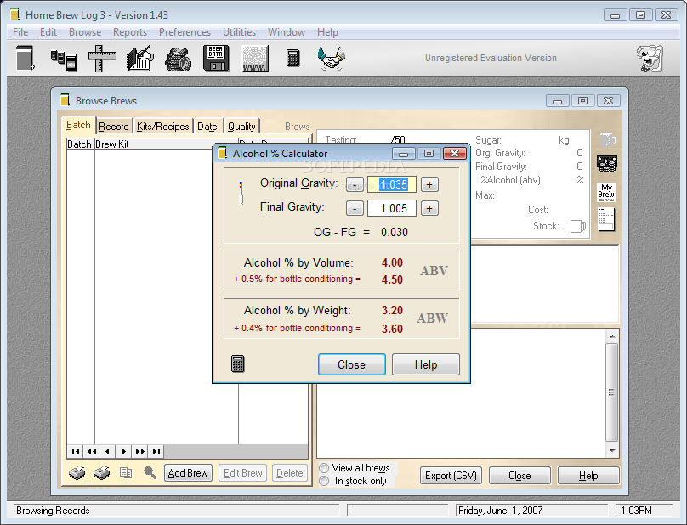Click the Original Gravity value field
Screen dimensions: 687x525
pos(392,184)
